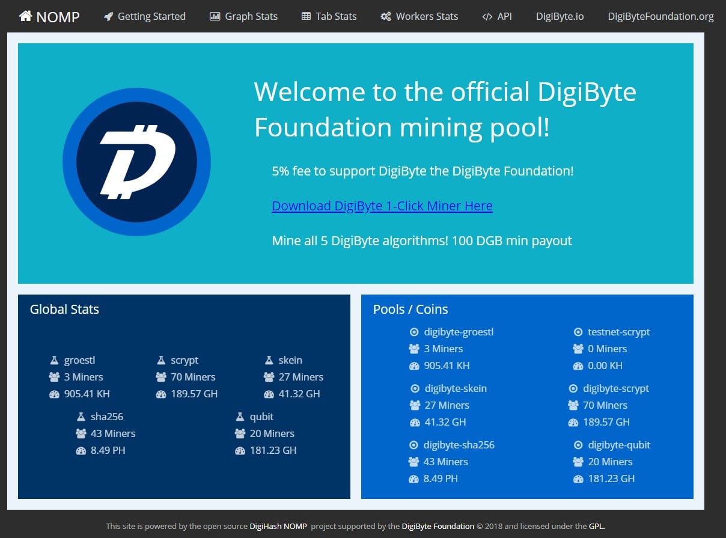Click the 100 DGB min payout text

point(512,240)
